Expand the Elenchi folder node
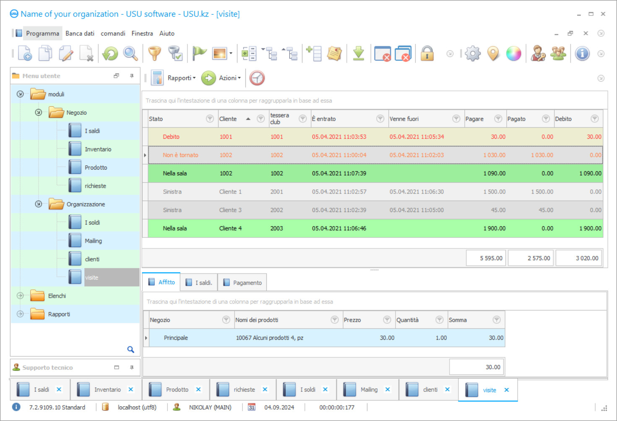Viewport: 617px width, 421px height. point(20,296)
